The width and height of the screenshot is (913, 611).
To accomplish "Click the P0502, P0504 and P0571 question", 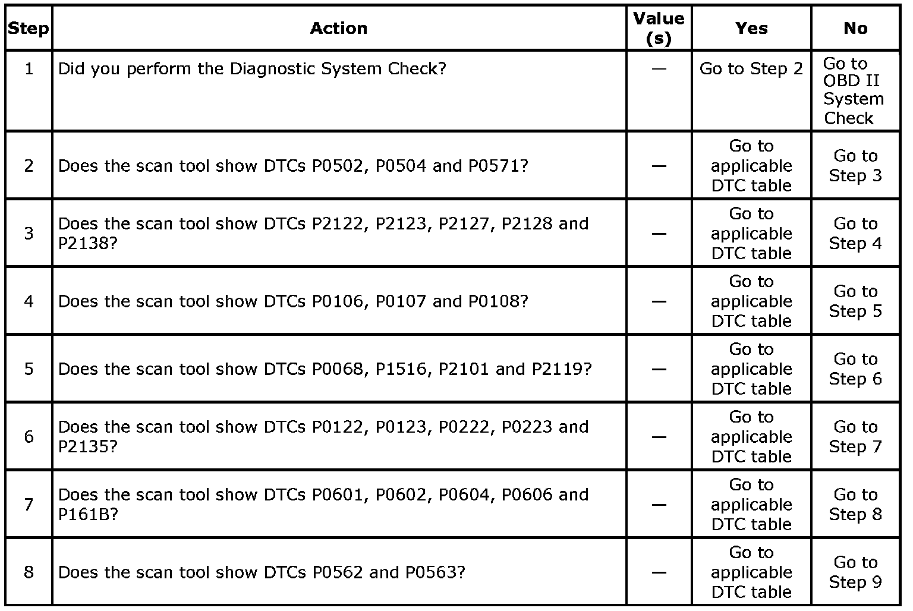I will [293, 166].
